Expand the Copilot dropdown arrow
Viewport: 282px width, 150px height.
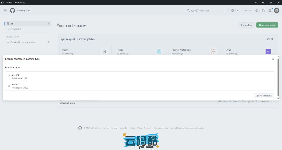(x=237, y=11)
